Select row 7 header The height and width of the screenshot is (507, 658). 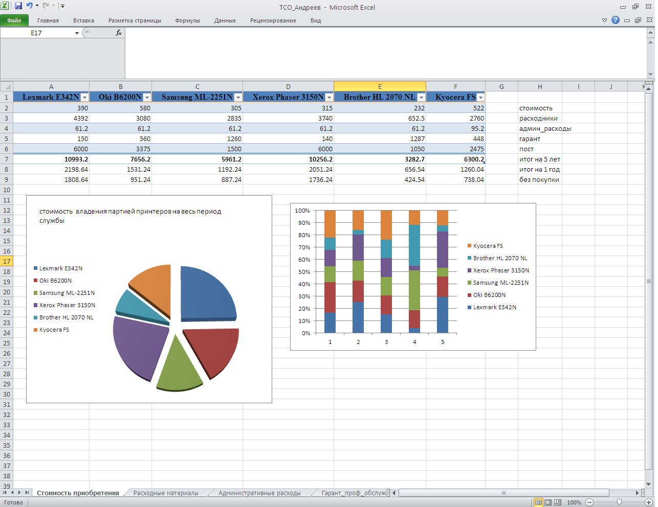click(x=7, y=159)
